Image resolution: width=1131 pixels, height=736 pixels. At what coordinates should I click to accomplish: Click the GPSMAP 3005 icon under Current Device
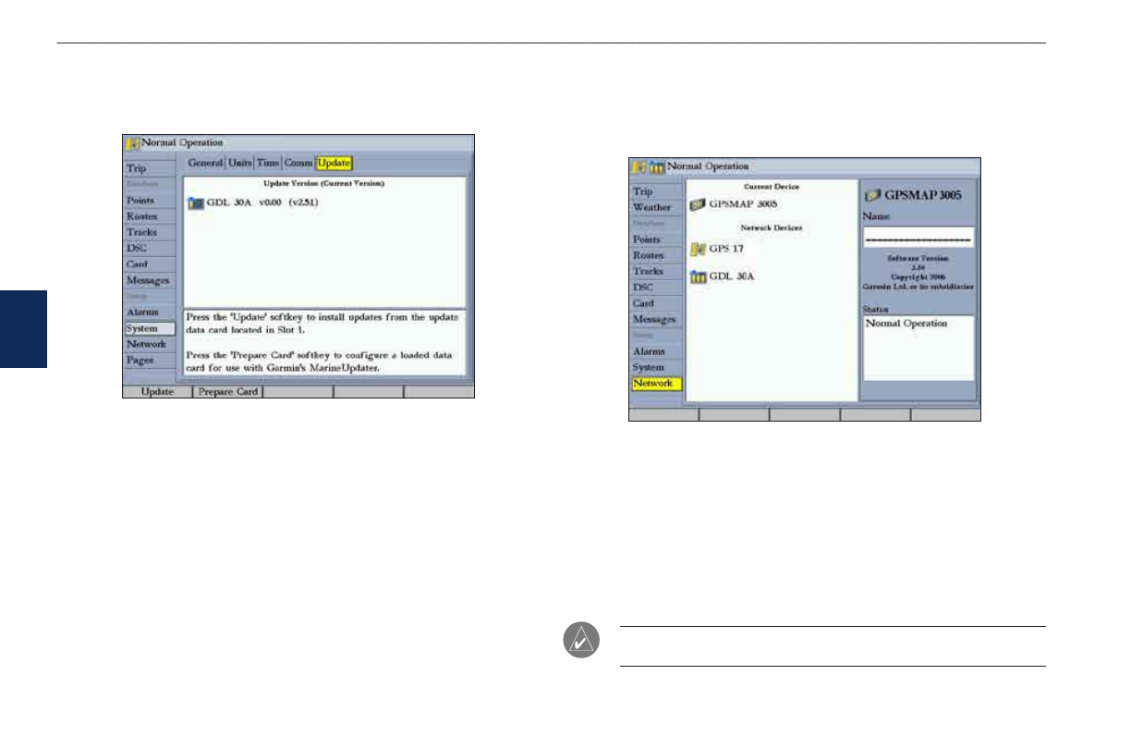(698, 203)
